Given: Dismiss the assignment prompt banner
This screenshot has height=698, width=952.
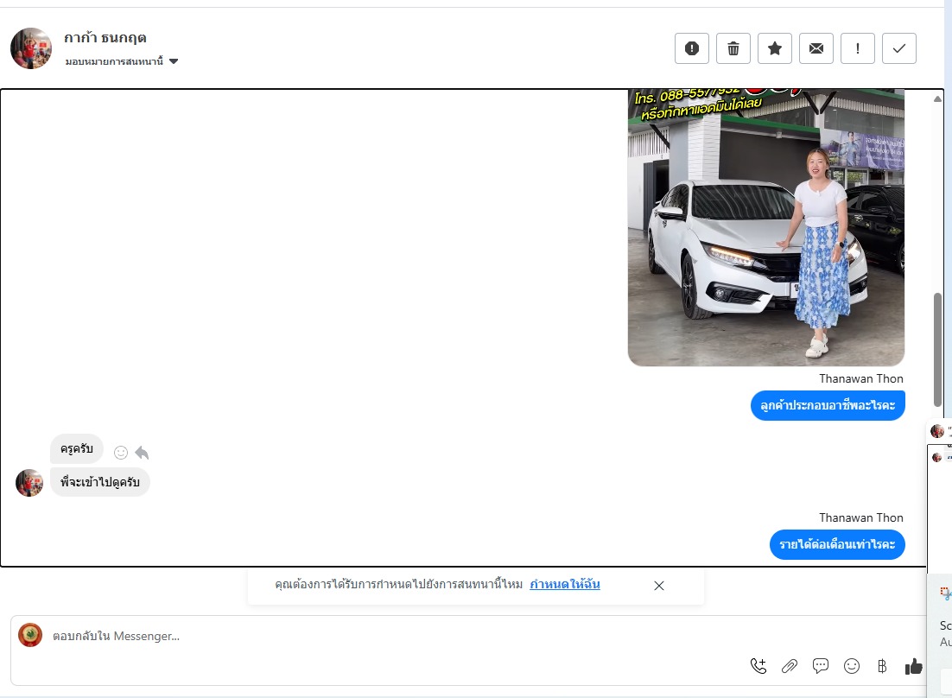Looking at the screenshot, I should (659, 586).
